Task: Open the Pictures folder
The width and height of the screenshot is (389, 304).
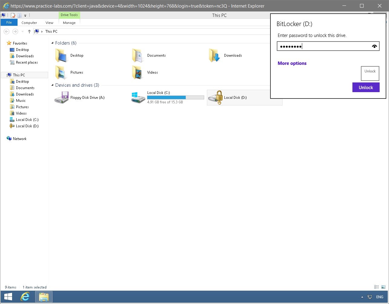Action: tap(77, 72)
